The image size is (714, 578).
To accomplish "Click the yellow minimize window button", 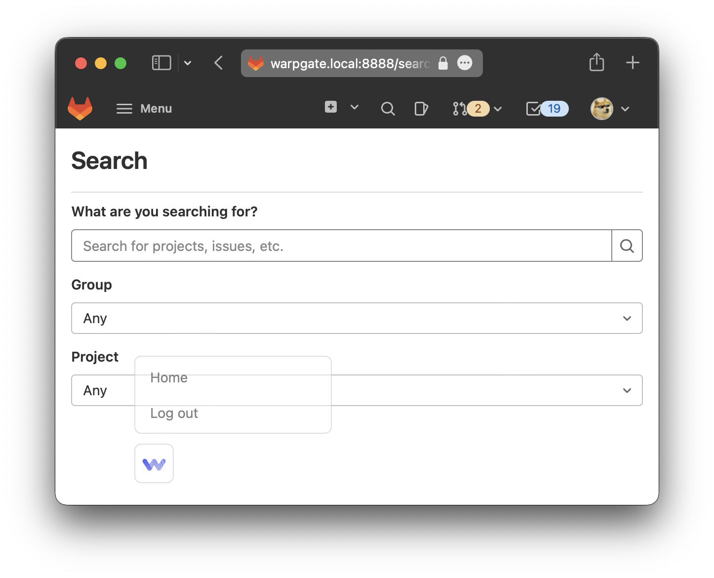I will point(101,63).
